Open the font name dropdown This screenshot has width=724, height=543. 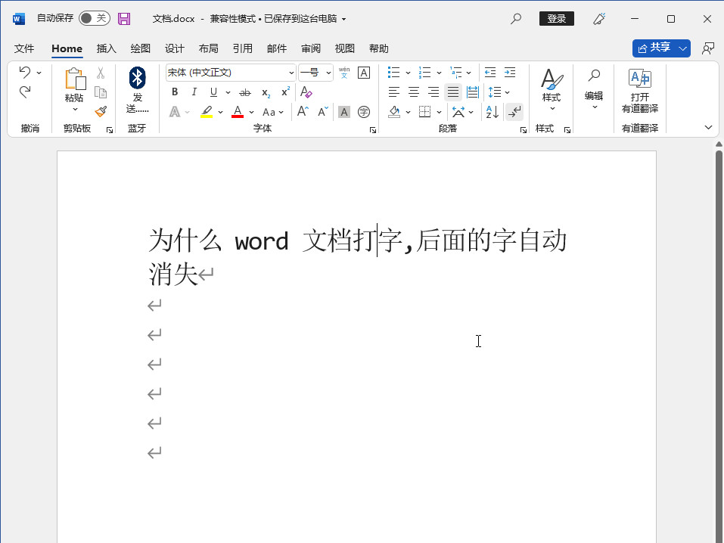(291, 73)
